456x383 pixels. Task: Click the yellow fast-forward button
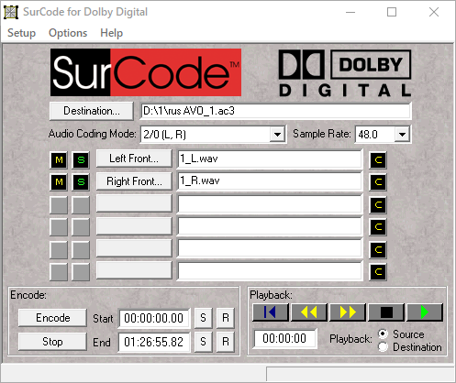[348, 312]
